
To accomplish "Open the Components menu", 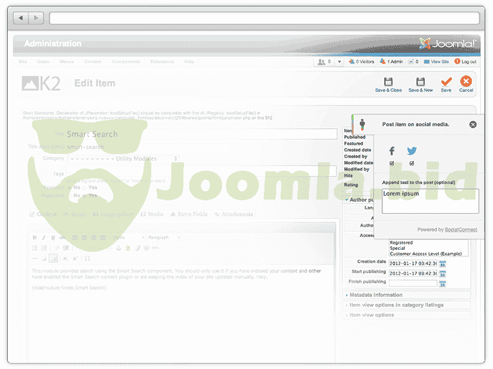I will click(126, 62).
